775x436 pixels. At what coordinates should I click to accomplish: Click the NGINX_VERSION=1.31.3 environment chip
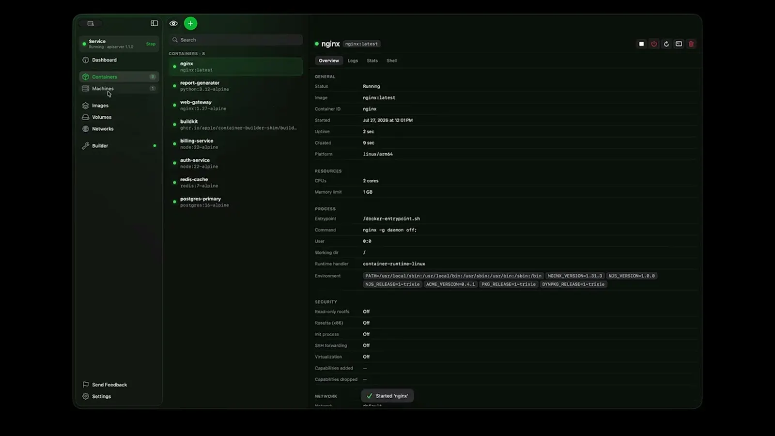(x=575, y=276)
